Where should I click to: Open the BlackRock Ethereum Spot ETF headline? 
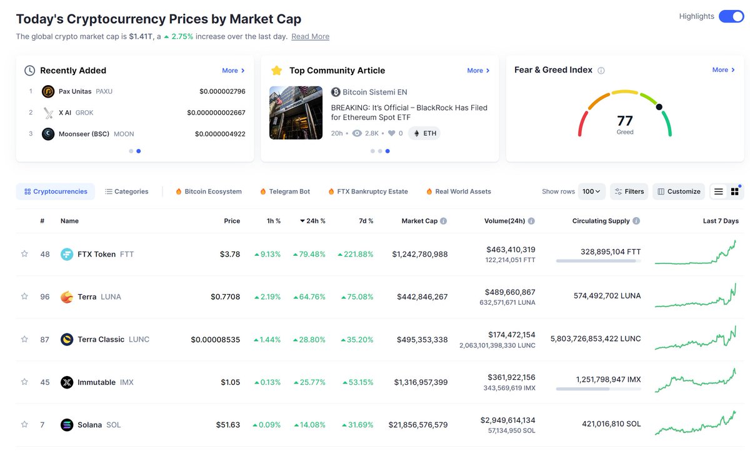409,113
